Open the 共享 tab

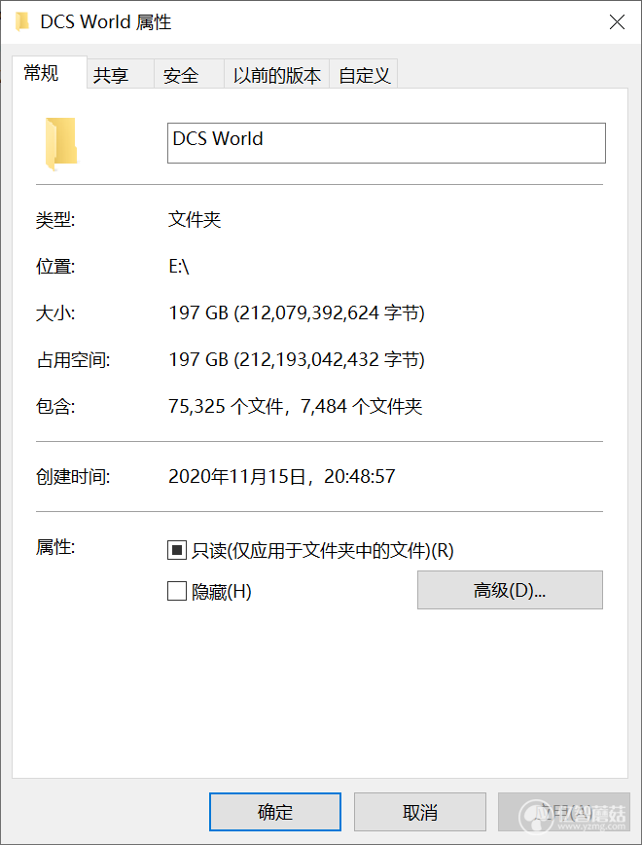[x=121, y=74]
